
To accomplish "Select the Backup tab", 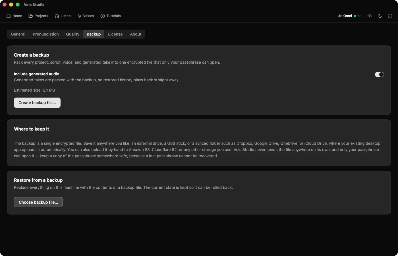I will click(x=94, y=34).
